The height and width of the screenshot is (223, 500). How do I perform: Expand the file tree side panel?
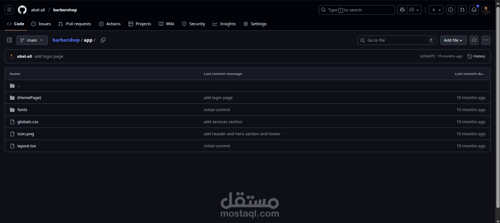[x=10, y=40]
